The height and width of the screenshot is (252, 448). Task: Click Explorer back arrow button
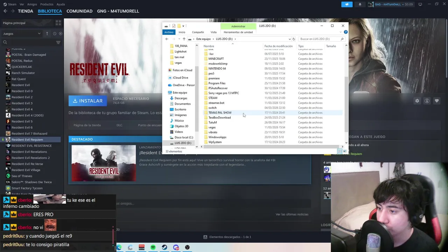(167, 39)
